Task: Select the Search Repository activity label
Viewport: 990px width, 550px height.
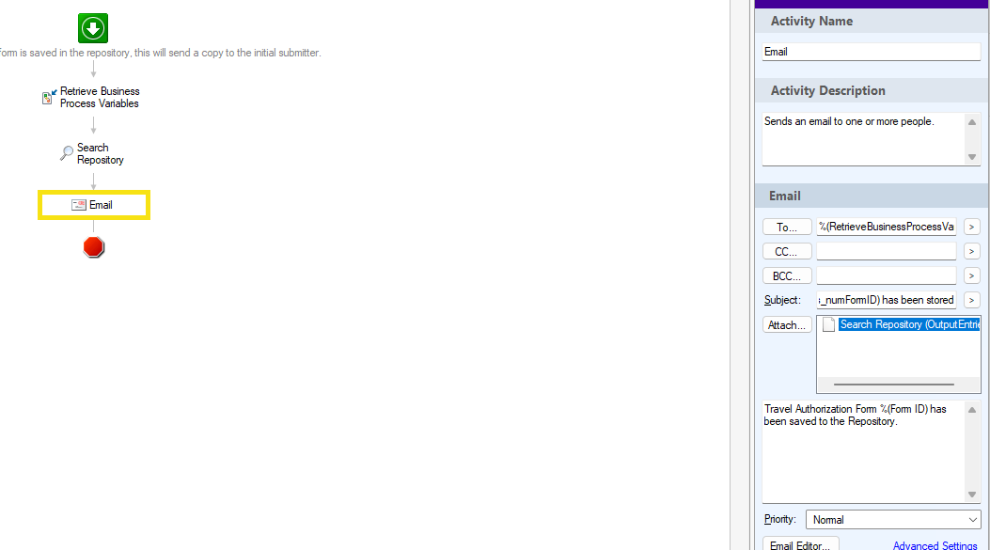Action: 101,153
